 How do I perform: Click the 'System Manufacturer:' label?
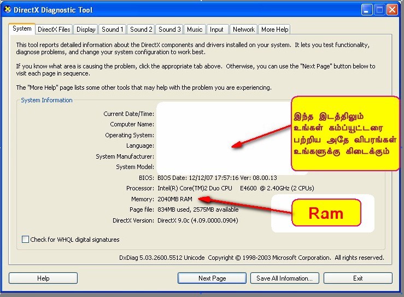click(125, 156)
